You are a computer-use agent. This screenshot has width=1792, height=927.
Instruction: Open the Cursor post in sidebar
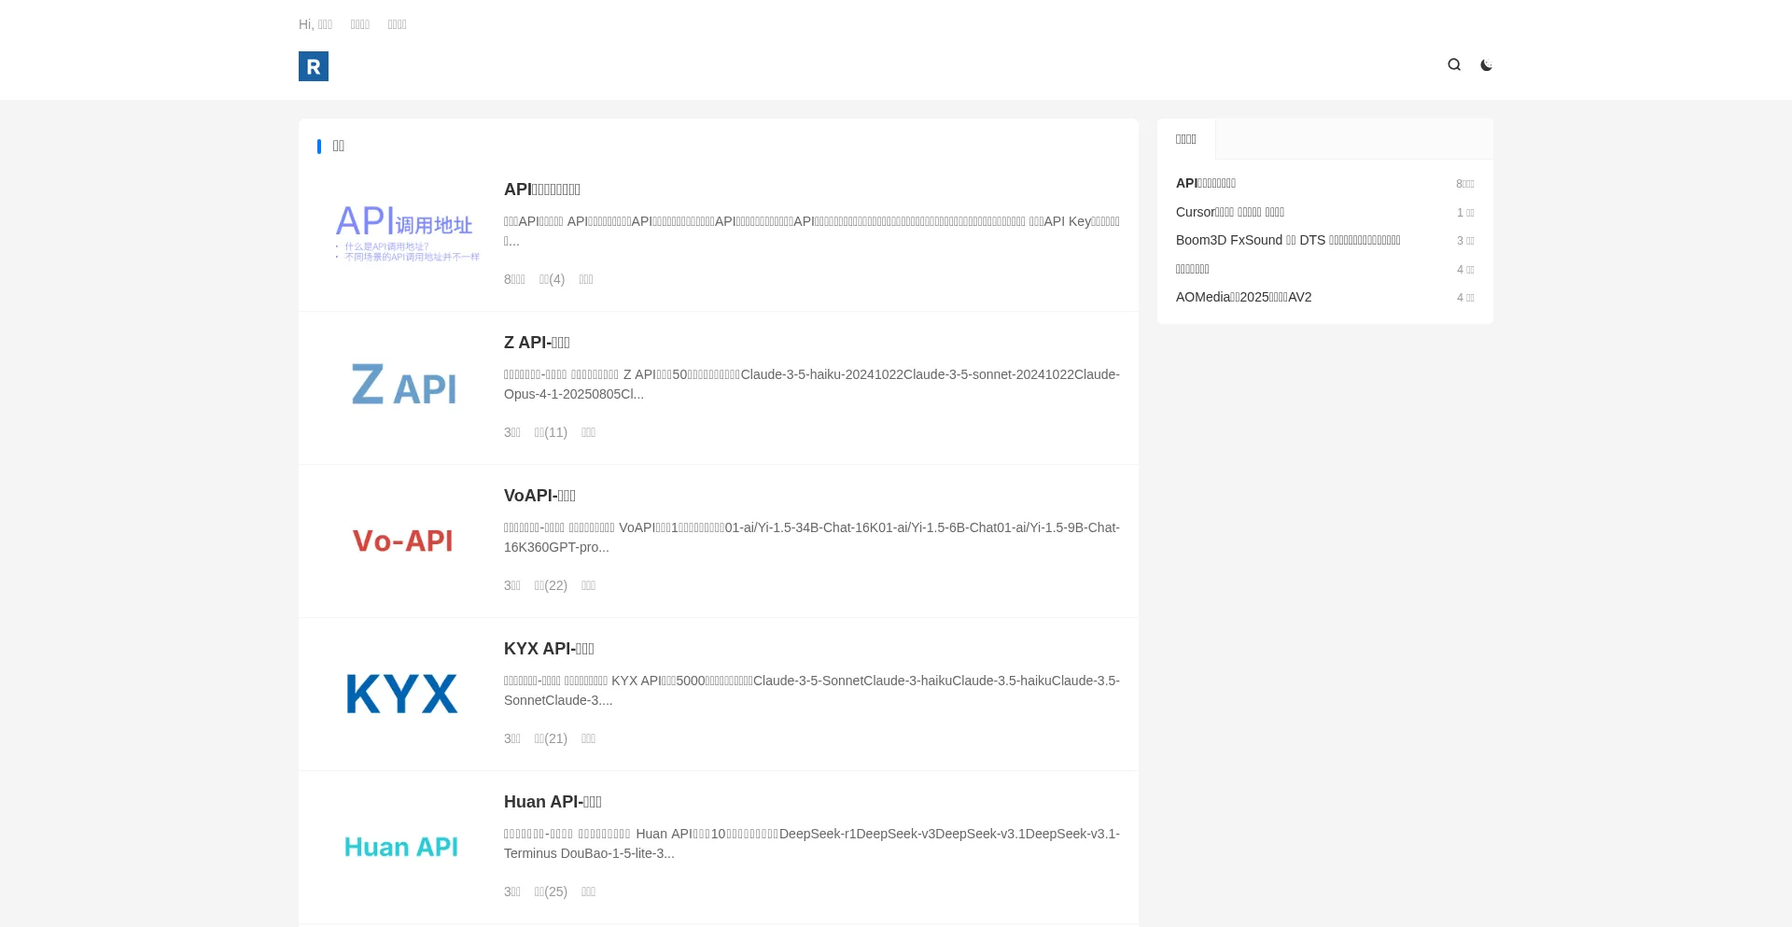(x=1229, y=212)
